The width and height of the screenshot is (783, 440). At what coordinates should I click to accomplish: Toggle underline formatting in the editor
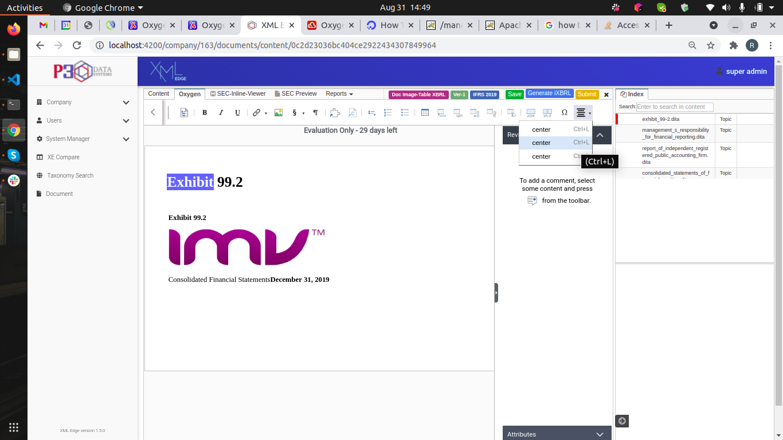237,112
